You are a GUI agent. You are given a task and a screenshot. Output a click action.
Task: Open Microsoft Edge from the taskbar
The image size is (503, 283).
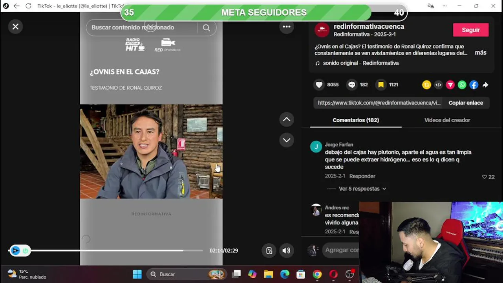pos(285,274)
